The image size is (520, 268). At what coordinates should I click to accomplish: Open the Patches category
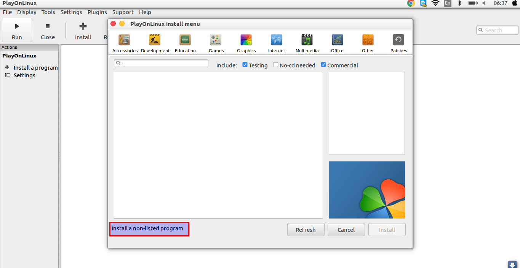(x=398, y=42)
